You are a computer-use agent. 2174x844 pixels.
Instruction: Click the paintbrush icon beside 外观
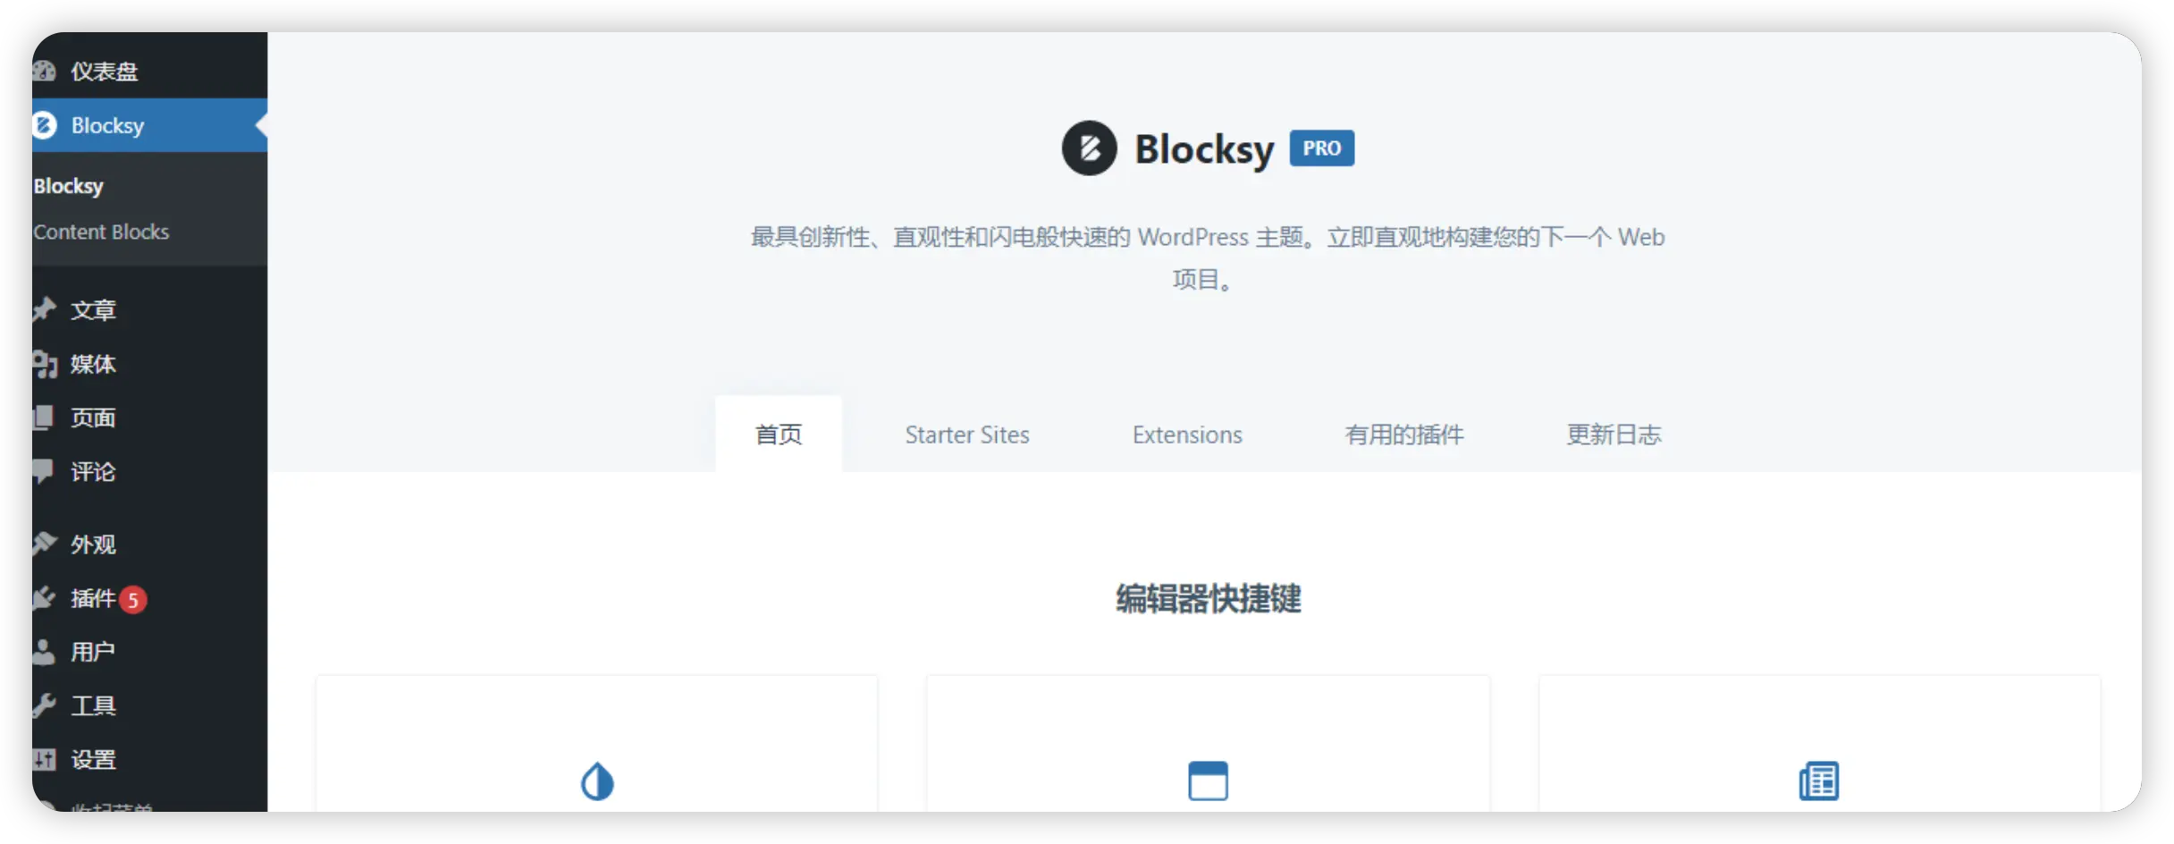coord(45,544)
